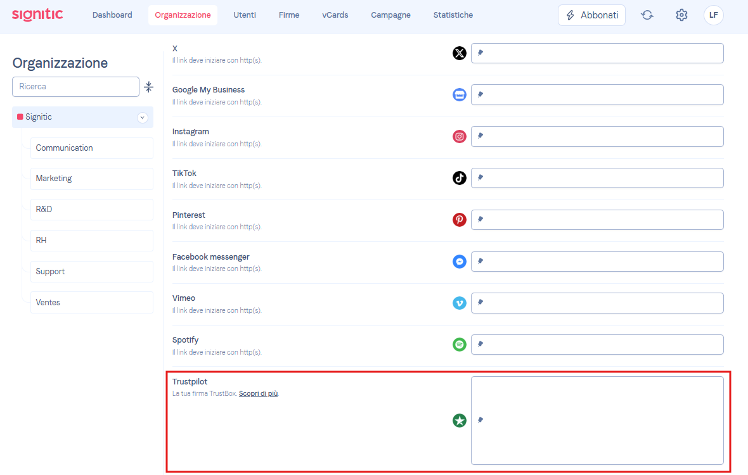This screenshot has width=748, height=475.
Task: Click pin icon in TikTok field
Action: (480, 178)
